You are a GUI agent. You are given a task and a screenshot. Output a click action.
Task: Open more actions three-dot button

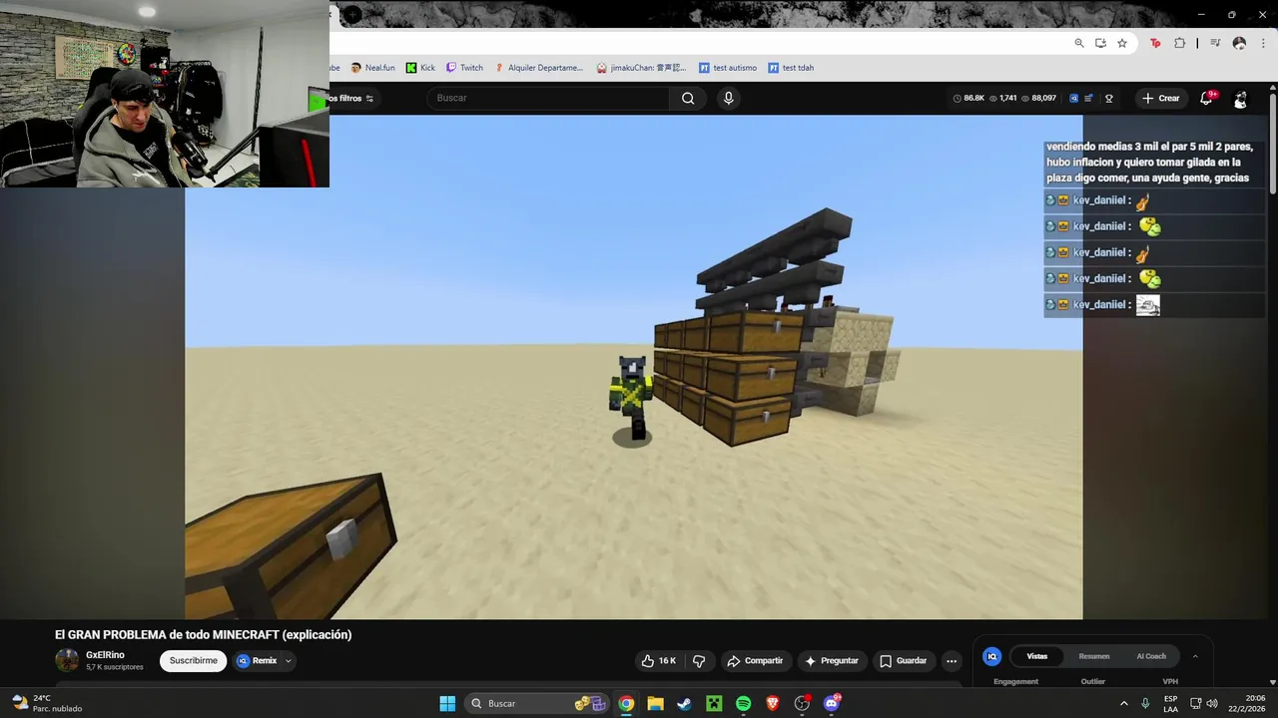952,660
